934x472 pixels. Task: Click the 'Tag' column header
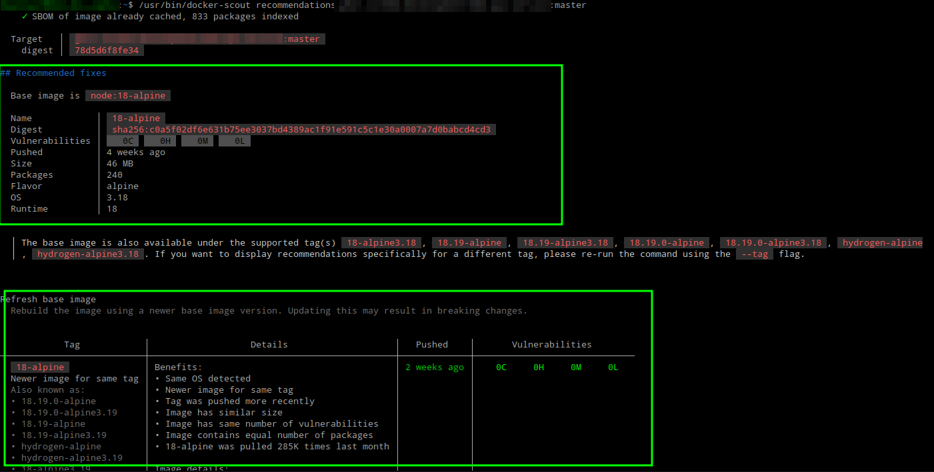pyautogui.click(x=72, y=345)
